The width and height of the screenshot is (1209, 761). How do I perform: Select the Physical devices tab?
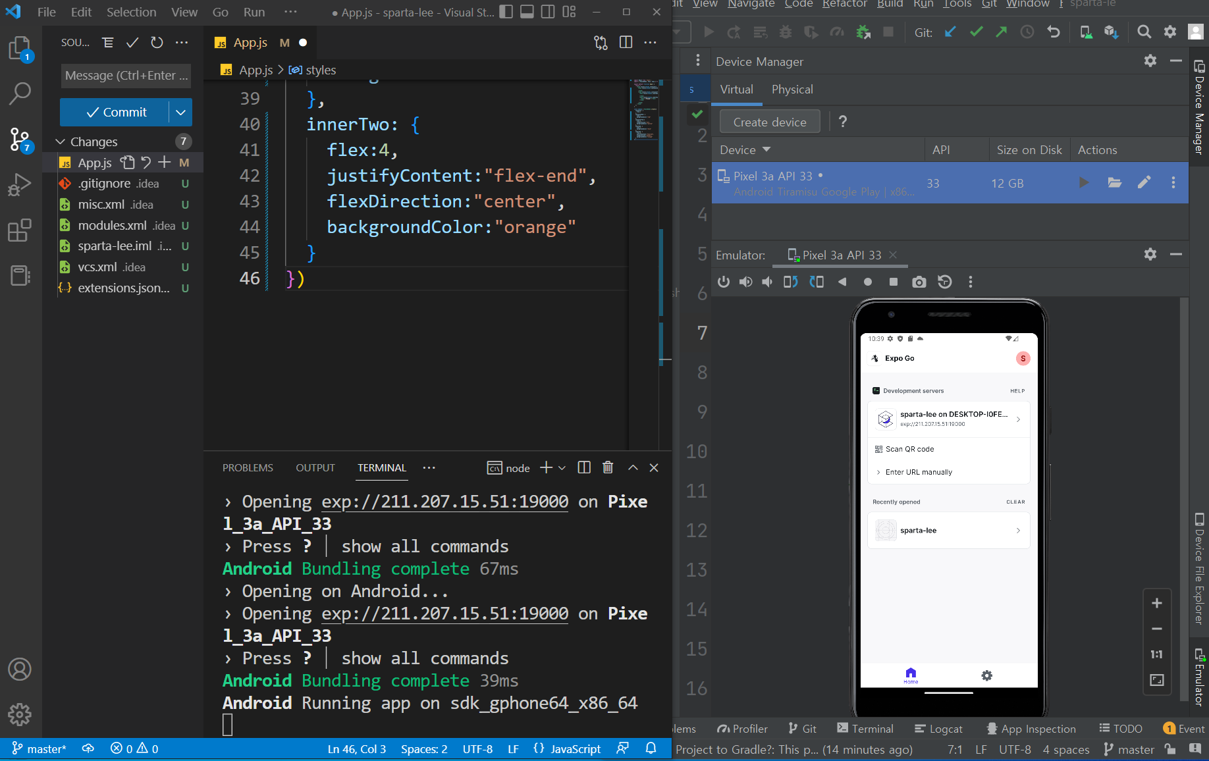pyautogui.click(x=792, y=90)
